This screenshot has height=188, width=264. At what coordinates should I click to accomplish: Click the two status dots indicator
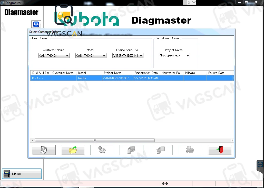pos(165,183)
